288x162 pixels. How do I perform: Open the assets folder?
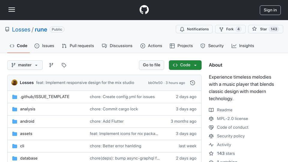point(26,134)
